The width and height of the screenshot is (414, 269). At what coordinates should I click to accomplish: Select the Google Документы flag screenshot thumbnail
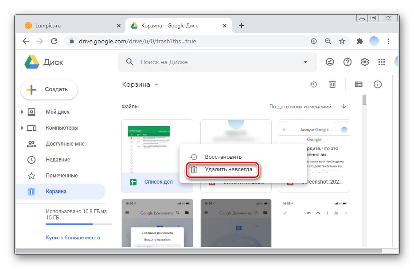236,223
